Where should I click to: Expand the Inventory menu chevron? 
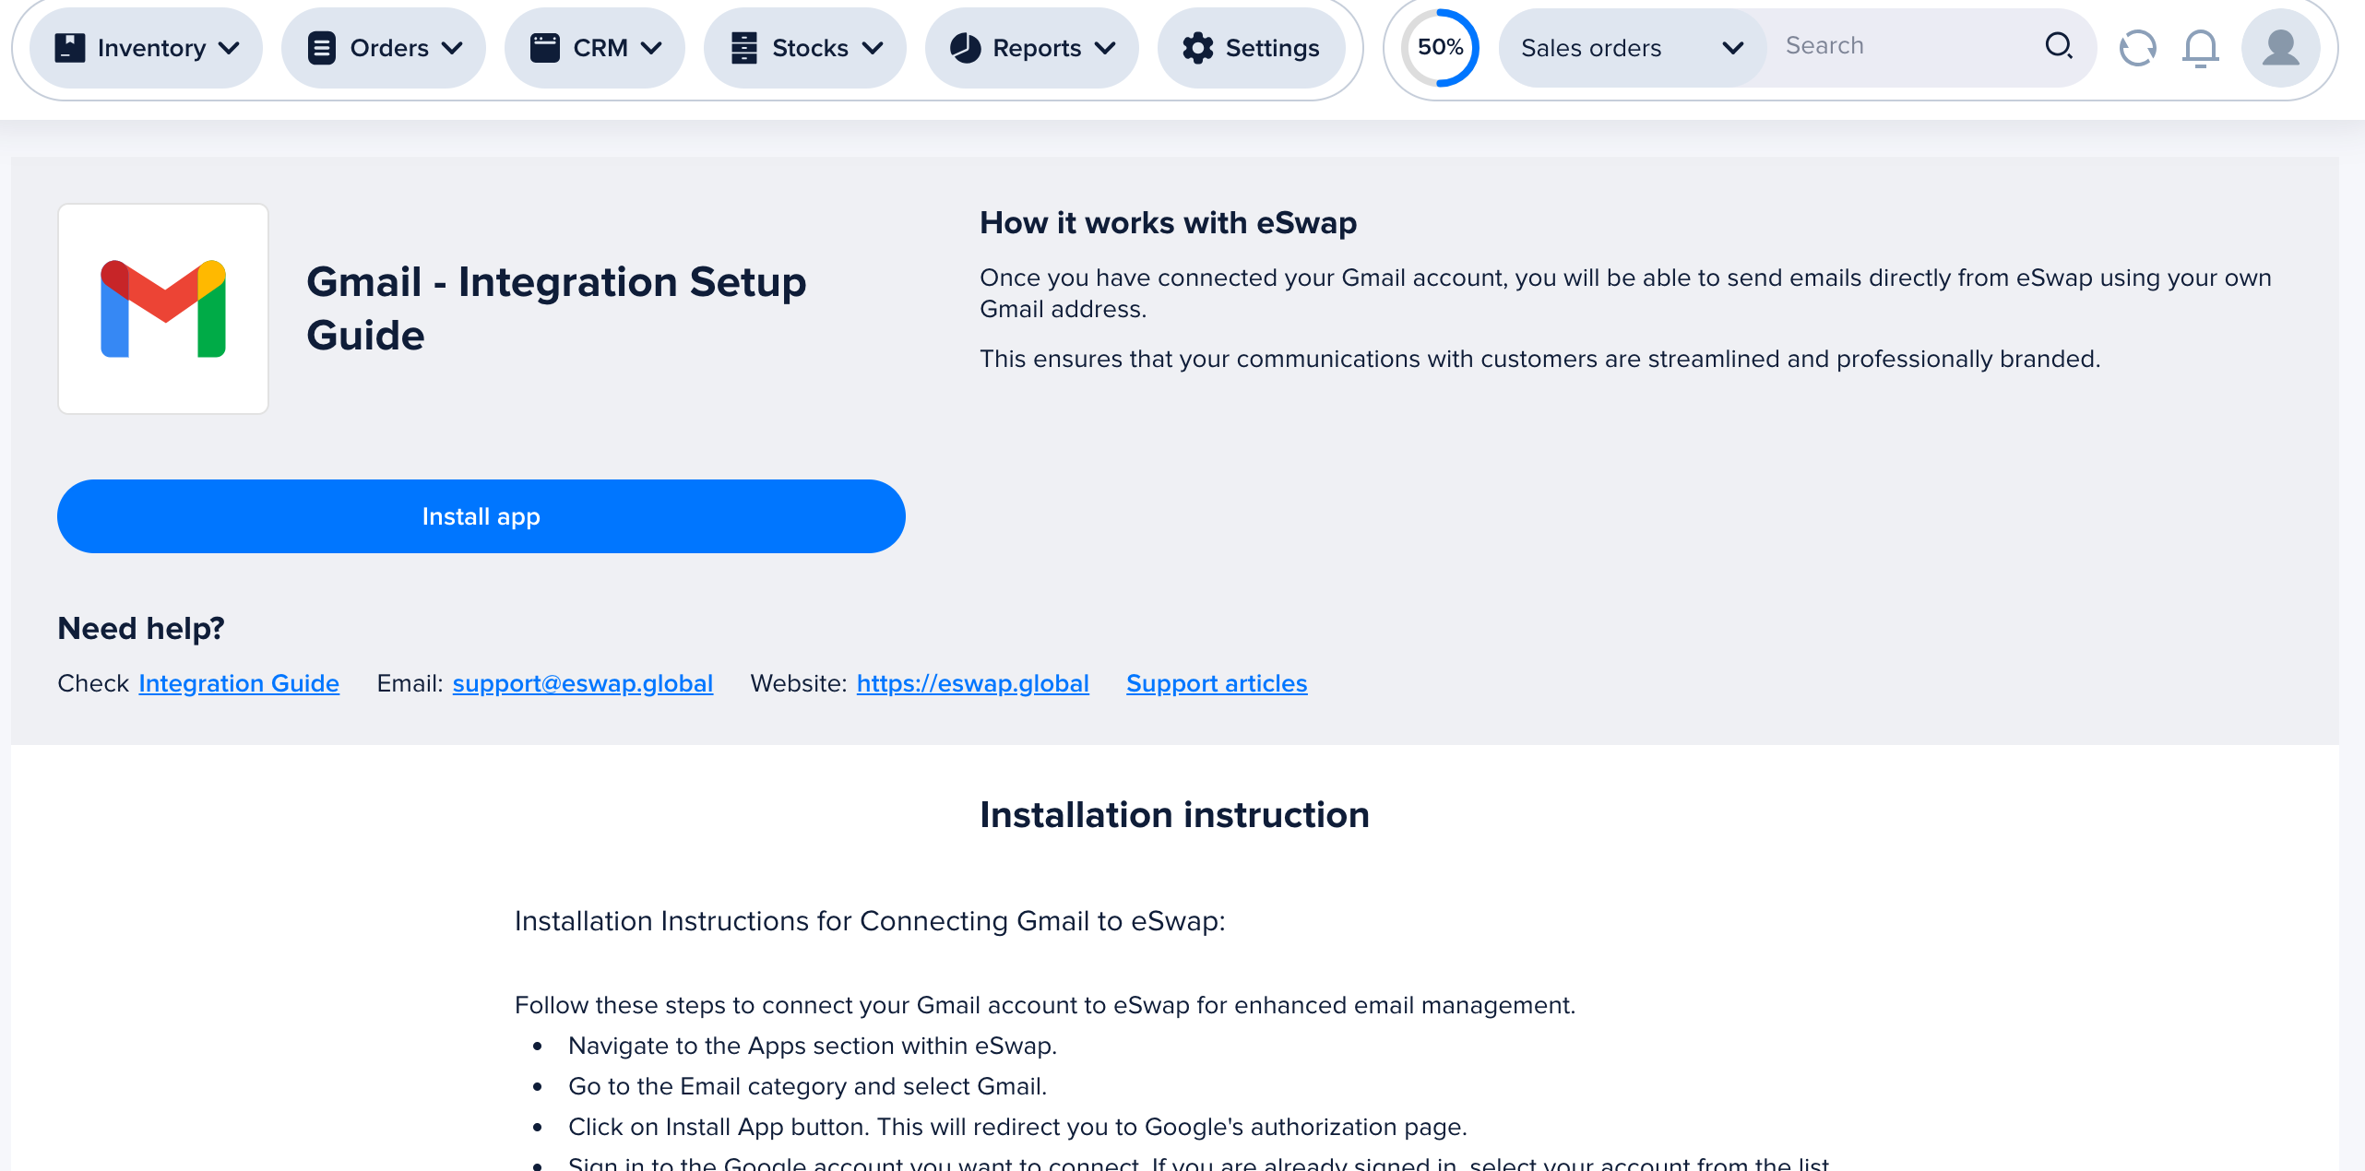(x=229, y=48)
